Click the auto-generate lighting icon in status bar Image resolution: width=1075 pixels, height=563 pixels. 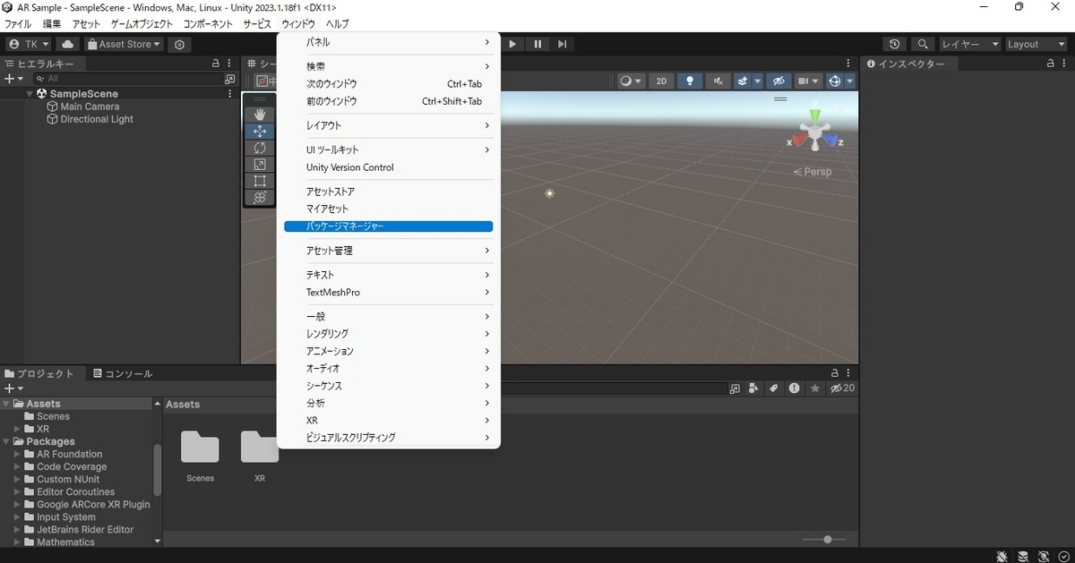tap(1044, 556)
